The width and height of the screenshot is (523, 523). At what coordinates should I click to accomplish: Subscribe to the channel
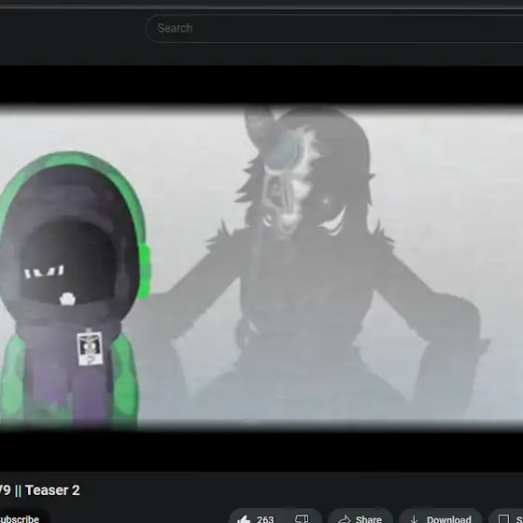click(x=19, y=518)
